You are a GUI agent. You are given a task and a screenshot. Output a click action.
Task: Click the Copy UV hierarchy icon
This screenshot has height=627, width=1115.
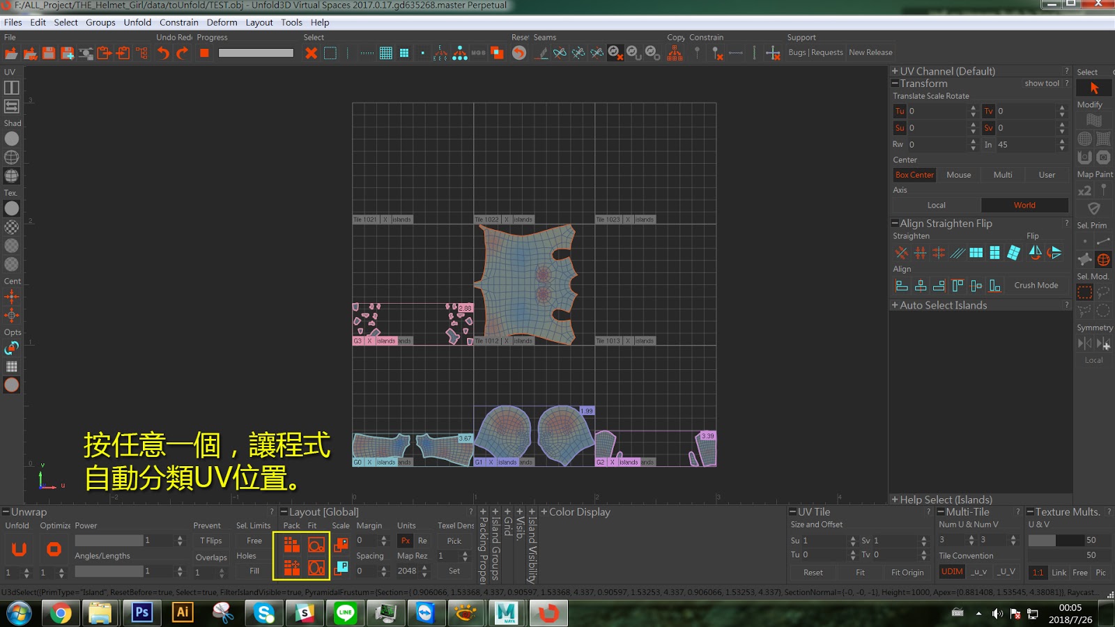(x=675, y=53)
